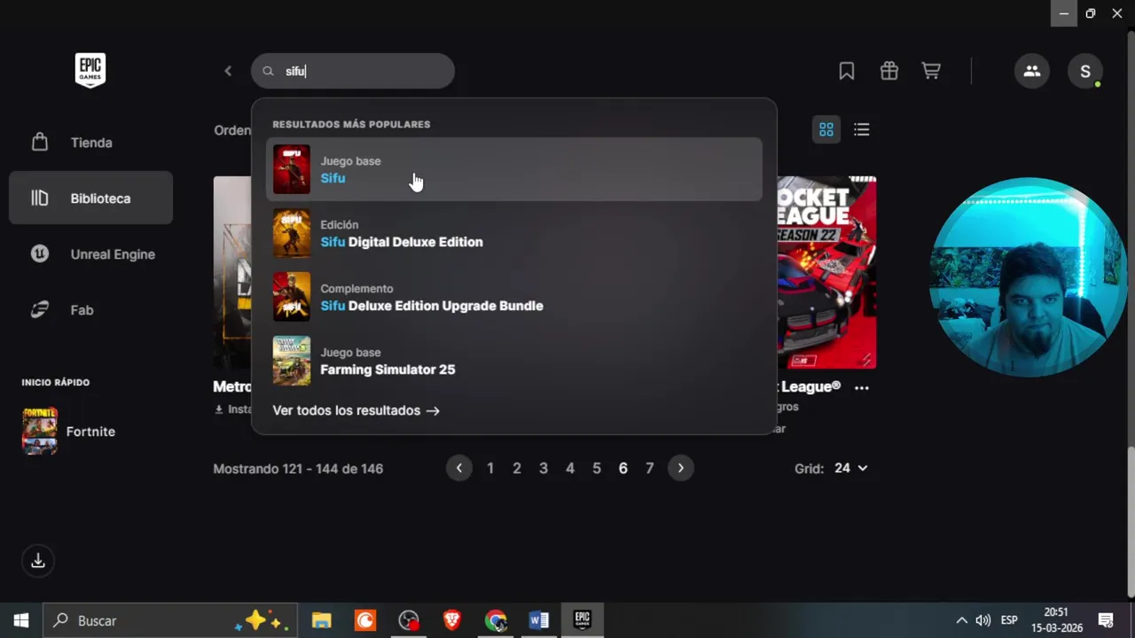Click the search field containing sifu
Viewport: 1135px width, 638px height.
click(x=353, y=71)
